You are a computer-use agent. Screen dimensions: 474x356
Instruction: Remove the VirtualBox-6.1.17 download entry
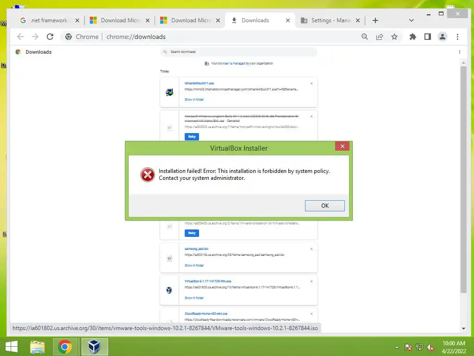tap(312, 281)
